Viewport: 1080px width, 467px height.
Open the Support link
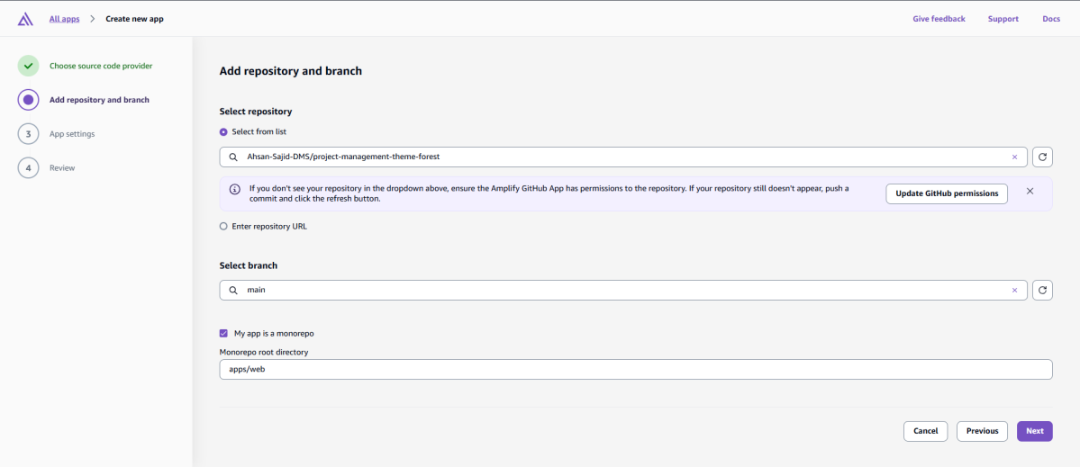point(1003,19)
